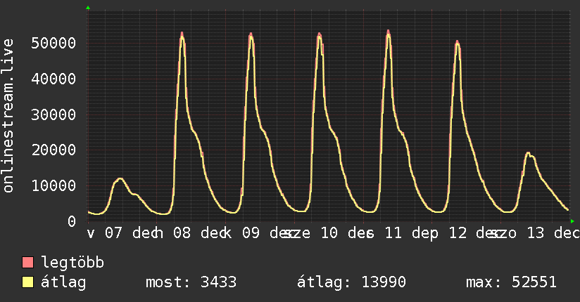Click the pink legtöbb legend swatch
Viewport: 580px width, 302px height.
[27, 262]
